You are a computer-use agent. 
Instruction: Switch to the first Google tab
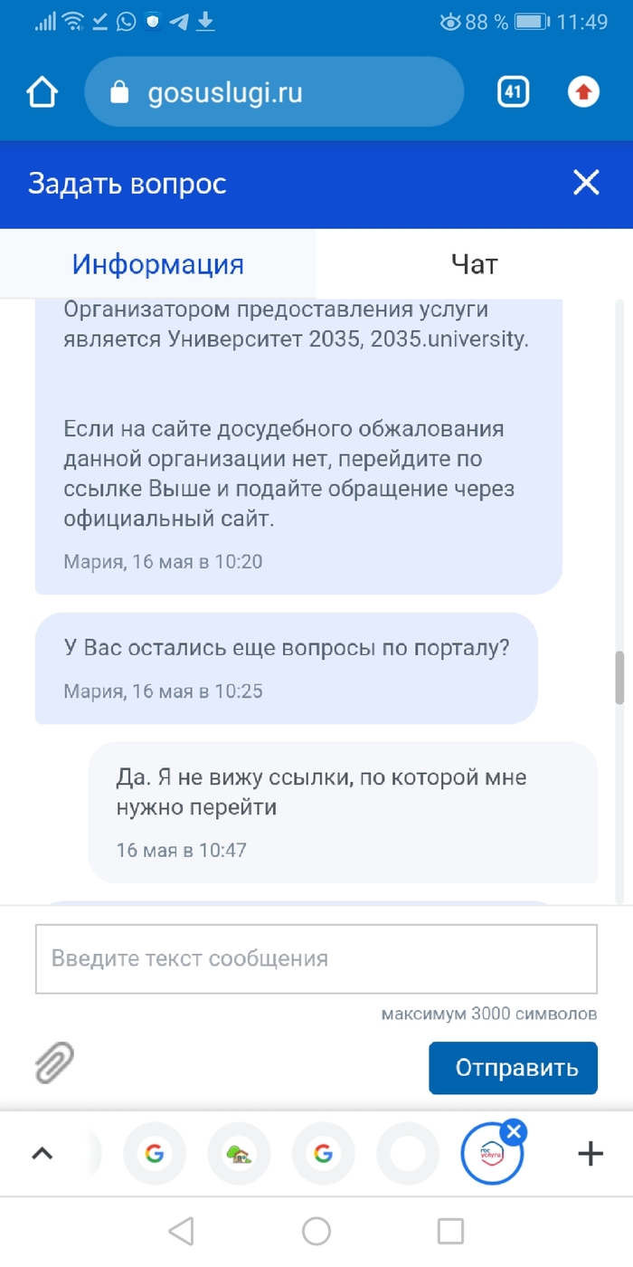click(x=155, y=1153)
